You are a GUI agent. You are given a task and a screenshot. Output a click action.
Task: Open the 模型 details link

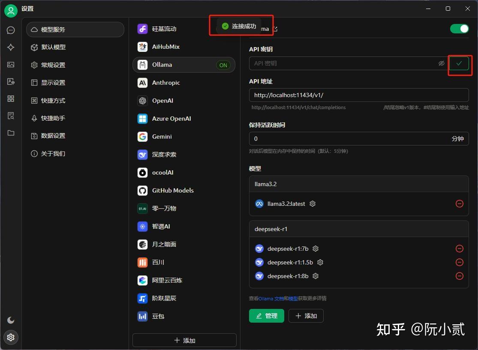tap(293, 299)
